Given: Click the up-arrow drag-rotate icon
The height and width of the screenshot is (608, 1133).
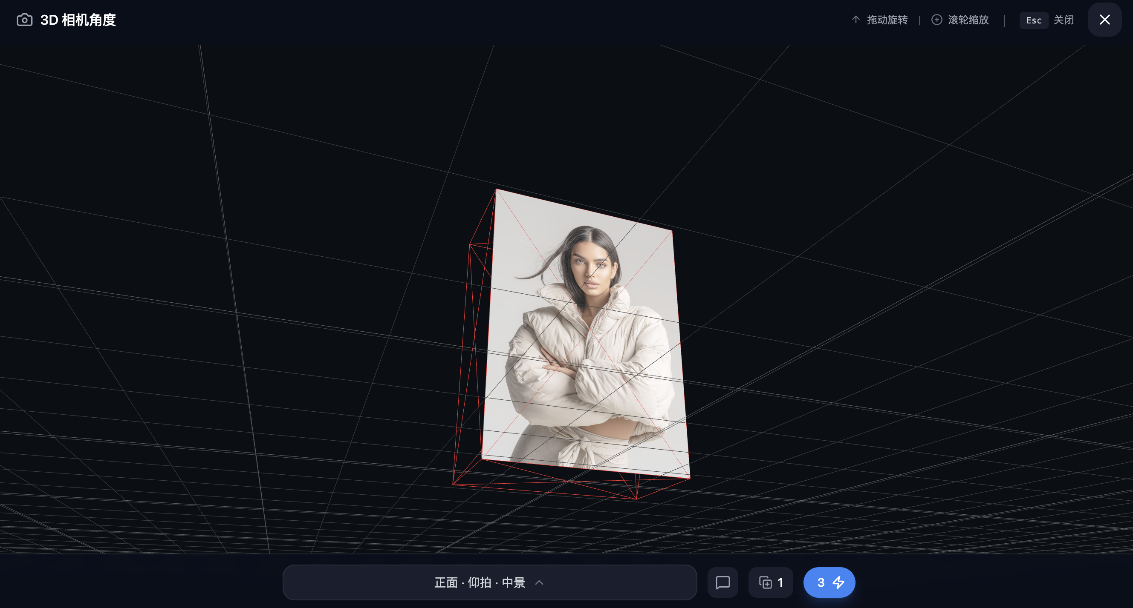Looking at the screenshot, I should click(x=855, y=20).
